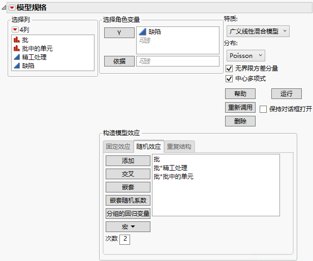Viewport: 313px width, 261px height.
Task: Open the Poisson distribution dropdown
Action: tap(245, 55)
